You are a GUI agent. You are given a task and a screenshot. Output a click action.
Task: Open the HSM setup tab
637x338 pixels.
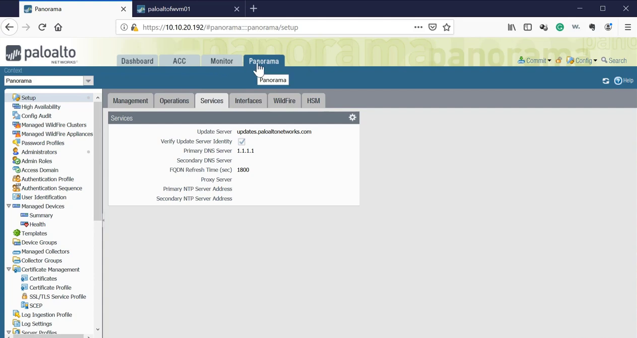(x=313, y=100)
